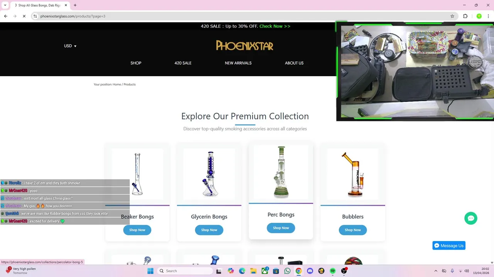Open the USD currency dropdown

click(70, 46)
